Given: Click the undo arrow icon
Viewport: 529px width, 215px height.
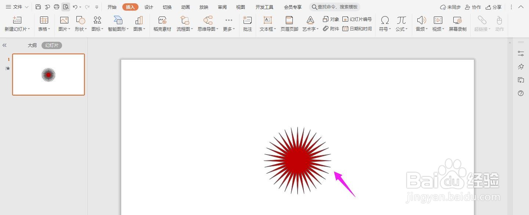Looking at the screenshot, I should [75, 7].
